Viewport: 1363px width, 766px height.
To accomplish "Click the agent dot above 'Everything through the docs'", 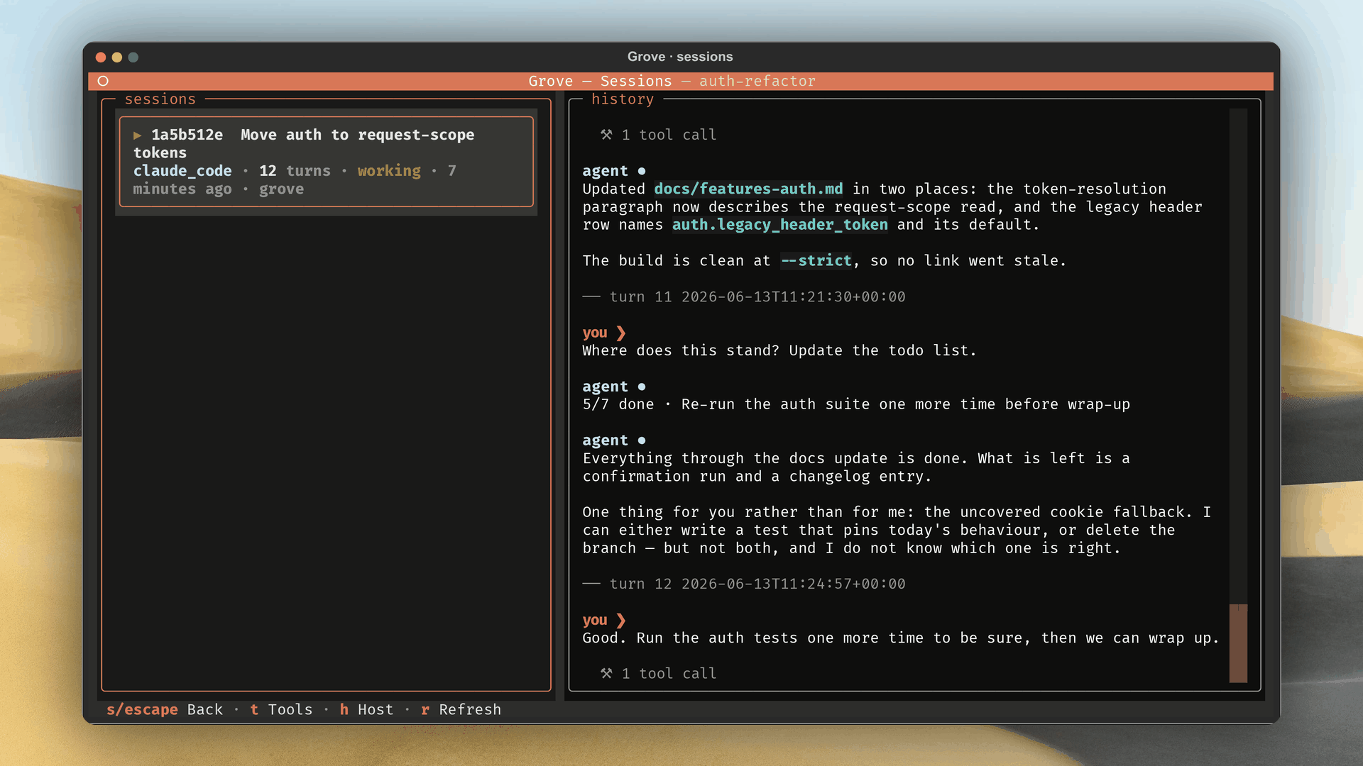I will pyautogui.click(x=642, y=440).
